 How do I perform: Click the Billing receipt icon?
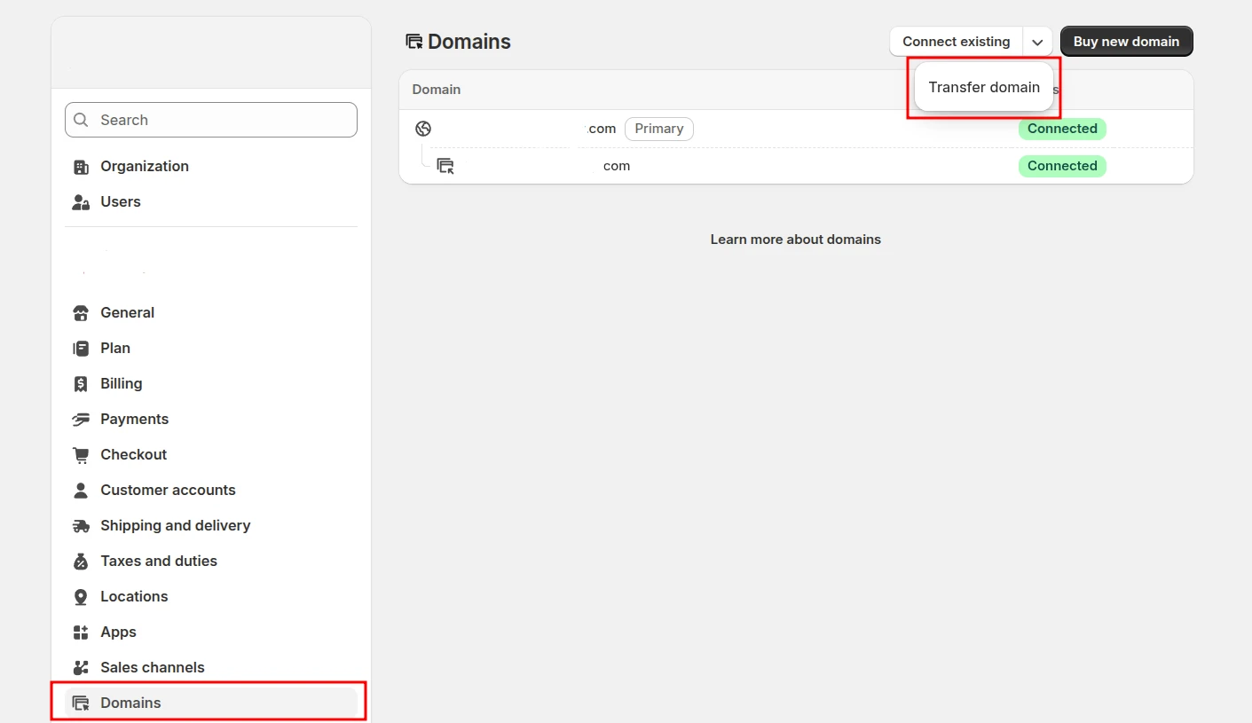[81, 384]
